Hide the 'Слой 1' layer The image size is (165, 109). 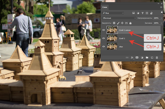point(104,38)
